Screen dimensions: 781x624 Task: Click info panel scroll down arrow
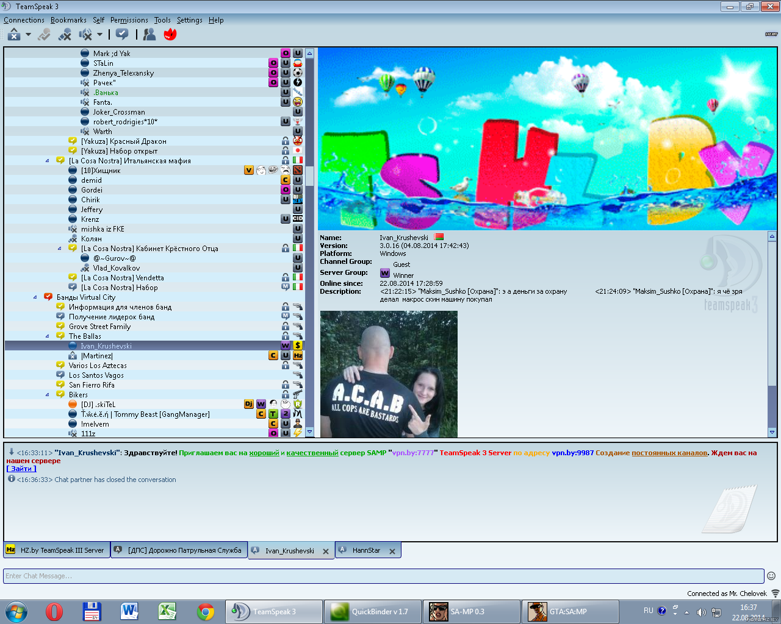(772, 432)
